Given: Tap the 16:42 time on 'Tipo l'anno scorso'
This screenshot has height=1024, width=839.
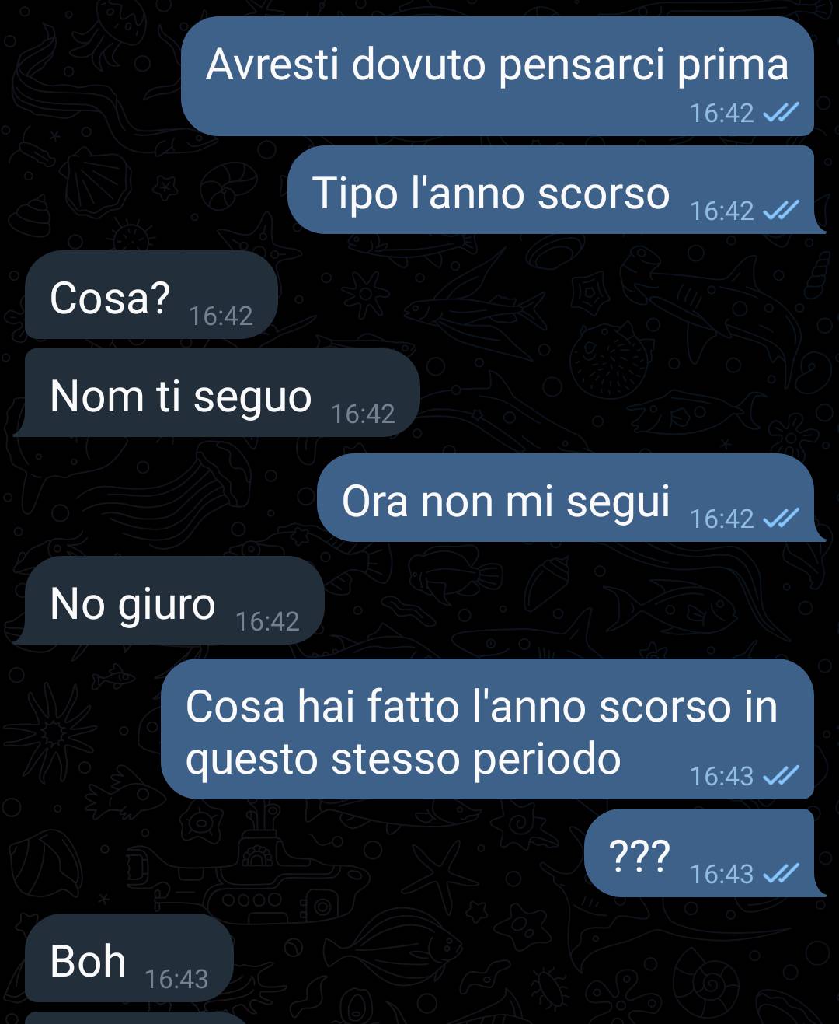Looking at the screenshot, I should (x=722, y=211).
